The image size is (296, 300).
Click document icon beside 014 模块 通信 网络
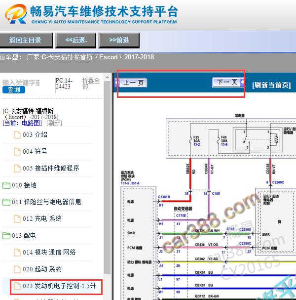coord(17,253)
